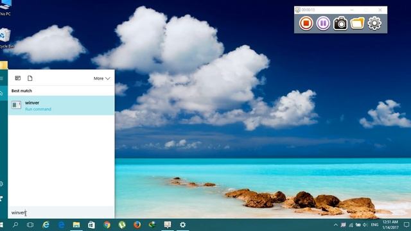Open uTorrent from the taskbar

tap(122, 225)
